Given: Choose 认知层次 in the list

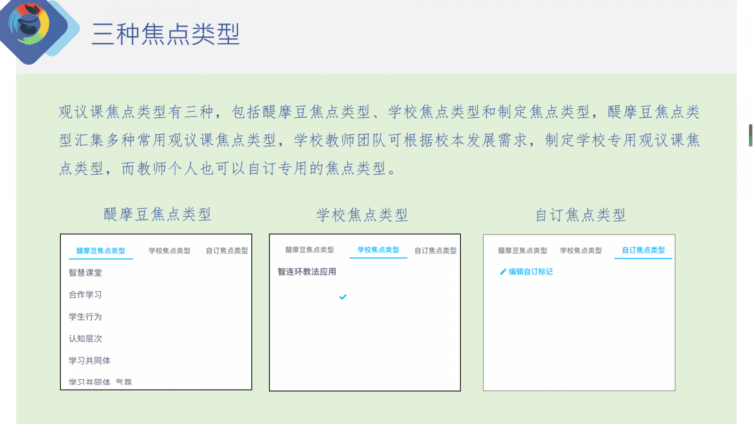Looking at the screenshot, I should pyautogui.click(x=85, y=339).
